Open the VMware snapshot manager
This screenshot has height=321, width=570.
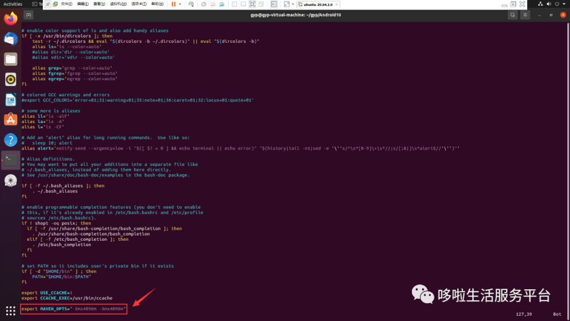pos(222,4)
